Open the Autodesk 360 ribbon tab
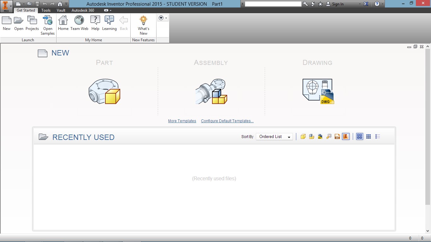This screenshot has width=431, height=242. coord(83,10)
